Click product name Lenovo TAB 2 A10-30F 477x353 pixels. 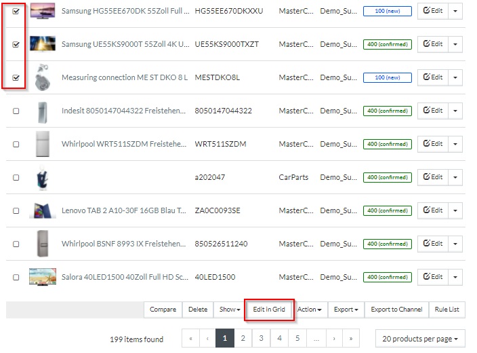tap(123, 210)
